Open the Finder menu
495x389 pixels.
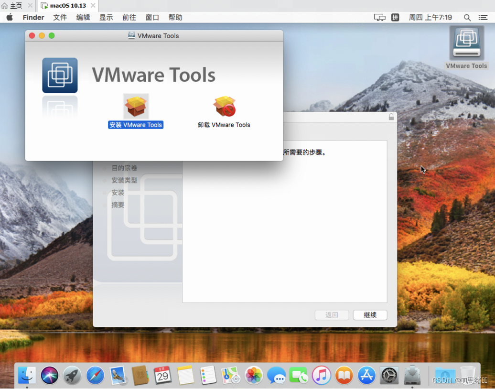tap(33, 17)
